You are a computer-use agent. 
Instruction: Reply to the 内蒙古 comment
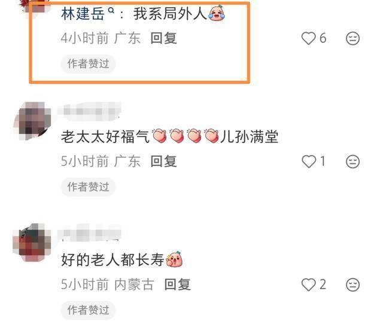click(x=177, y=285)
